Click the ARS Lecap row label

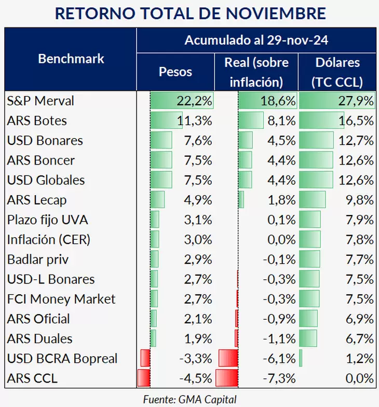click(x=37, y=200)
